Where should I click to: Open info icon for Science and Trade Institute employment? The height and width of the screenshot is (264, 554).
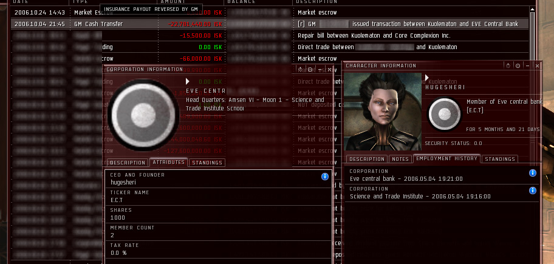click(533, 191)
